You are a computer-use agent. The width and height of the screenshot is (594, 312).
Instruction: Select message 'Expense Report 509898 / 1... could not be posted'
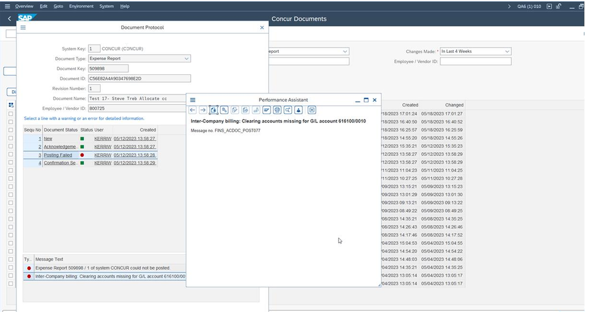pos(104,268)
